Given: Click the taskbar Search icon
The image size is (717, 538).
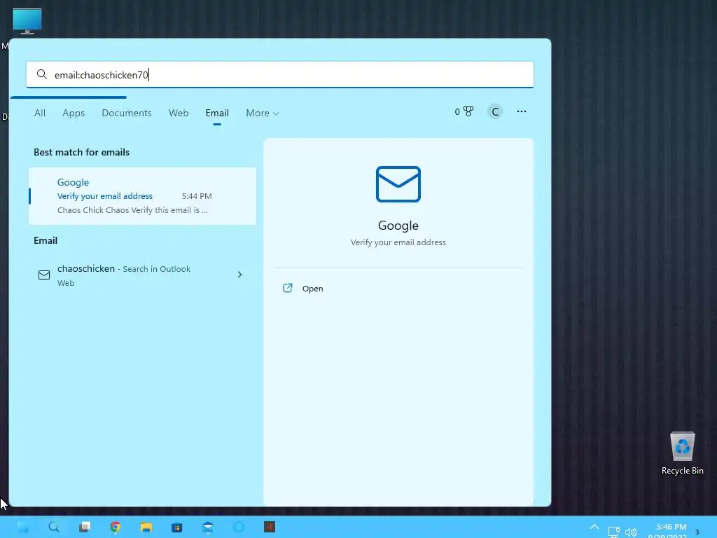Looking at the screenshot, I should (53, 527).
